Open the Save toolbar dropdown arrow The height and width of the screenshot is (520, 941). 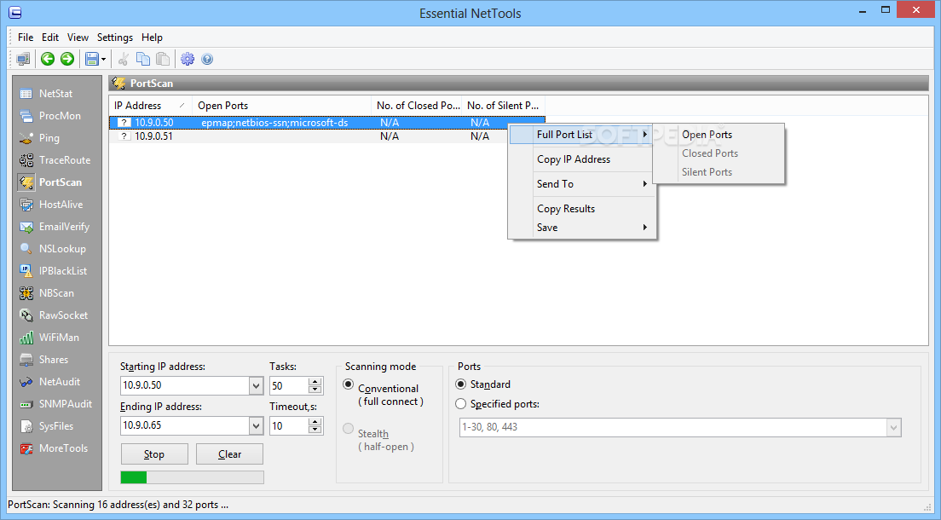[103, 59]
